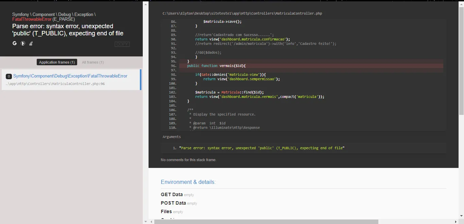Search the error on Google
The height and width of the screenshot is (224, 464).
14,43
